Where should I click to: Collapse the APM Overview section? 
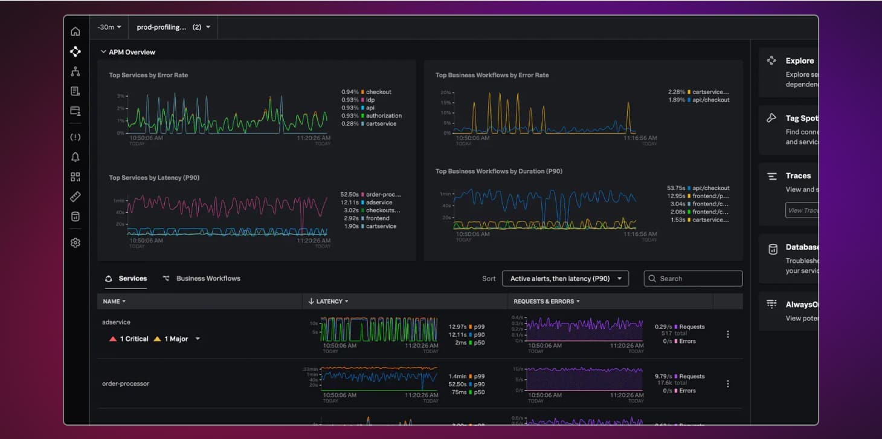click(x=103, y=52)
